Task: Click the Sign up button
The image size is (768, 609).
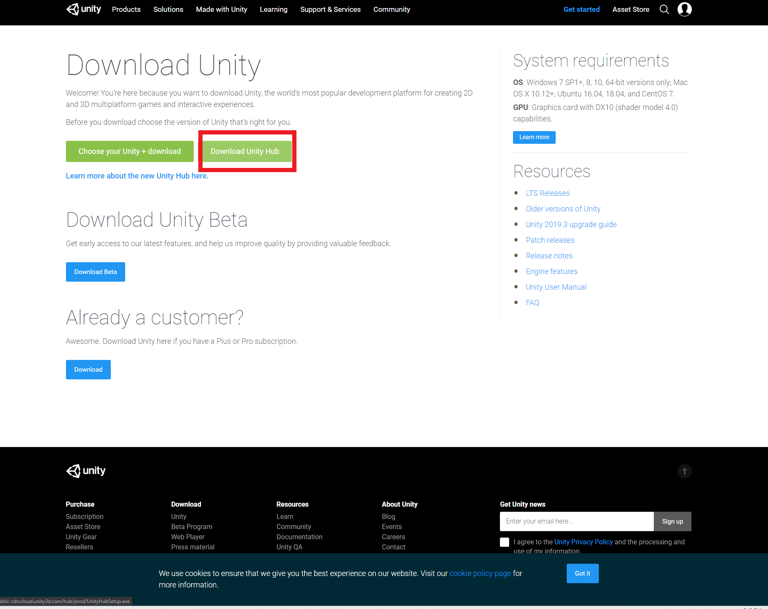Action: click(672, 521)
